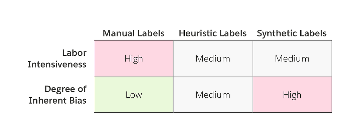Select the word Intensiveness in row header
This screenshot has width=342, height=134.
pos(57,64)
